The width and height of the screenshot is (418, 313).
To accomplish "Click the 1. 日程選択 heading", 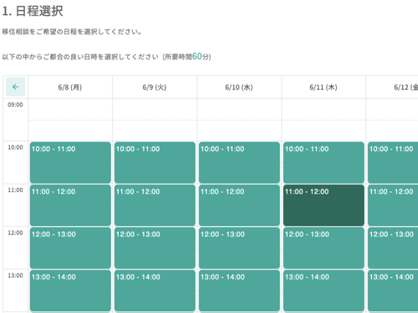I will [x=33, y=11].
